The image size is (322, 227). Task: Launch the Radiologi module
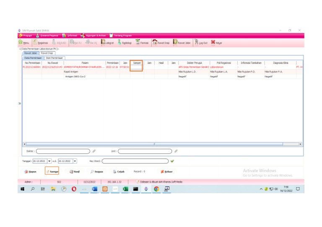(125, 43)
